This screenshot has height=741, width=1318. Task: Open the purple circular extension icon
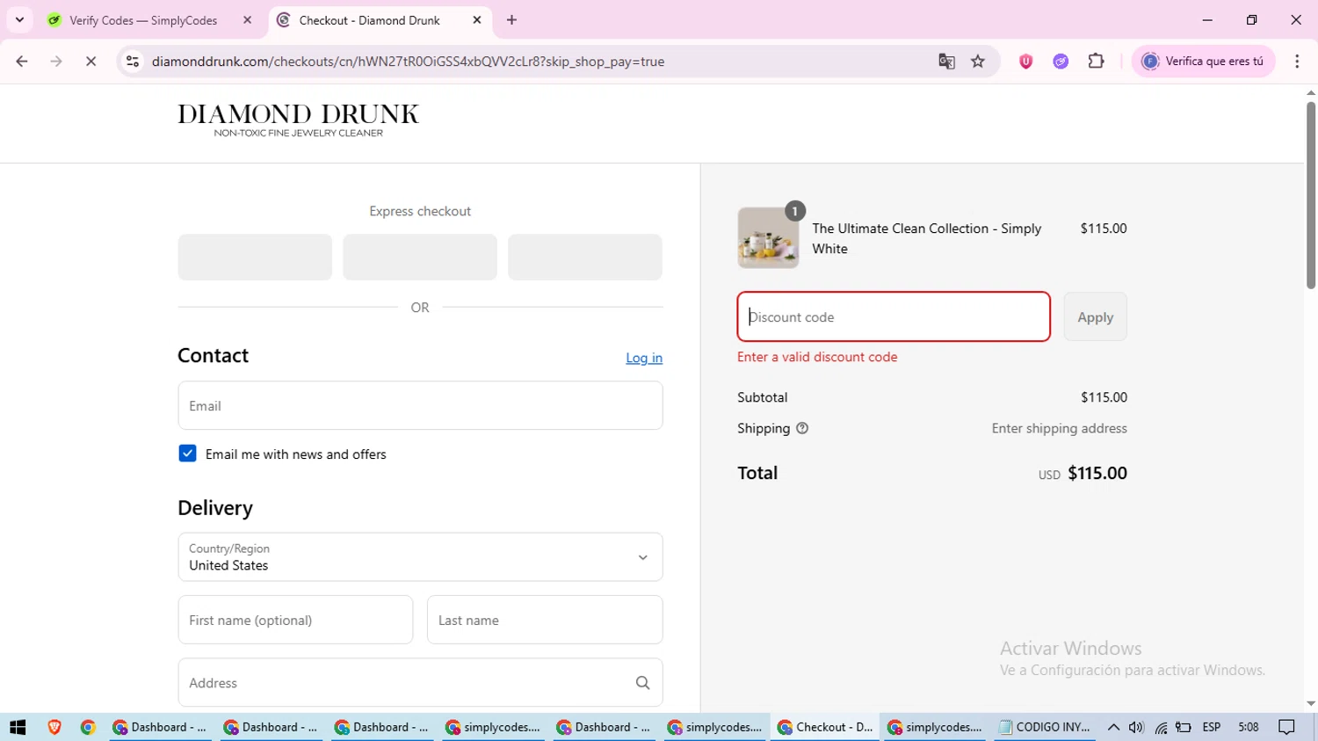coord(1061,62)
